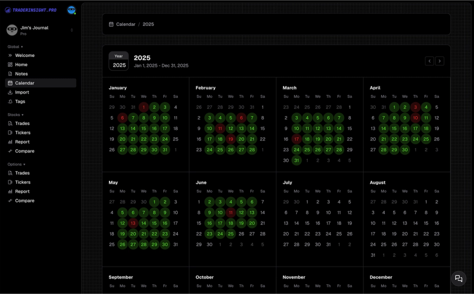Screen dimensions: 474x294
Task: Navigate to next year with right arrow
Action: click(x=440, y=61)
